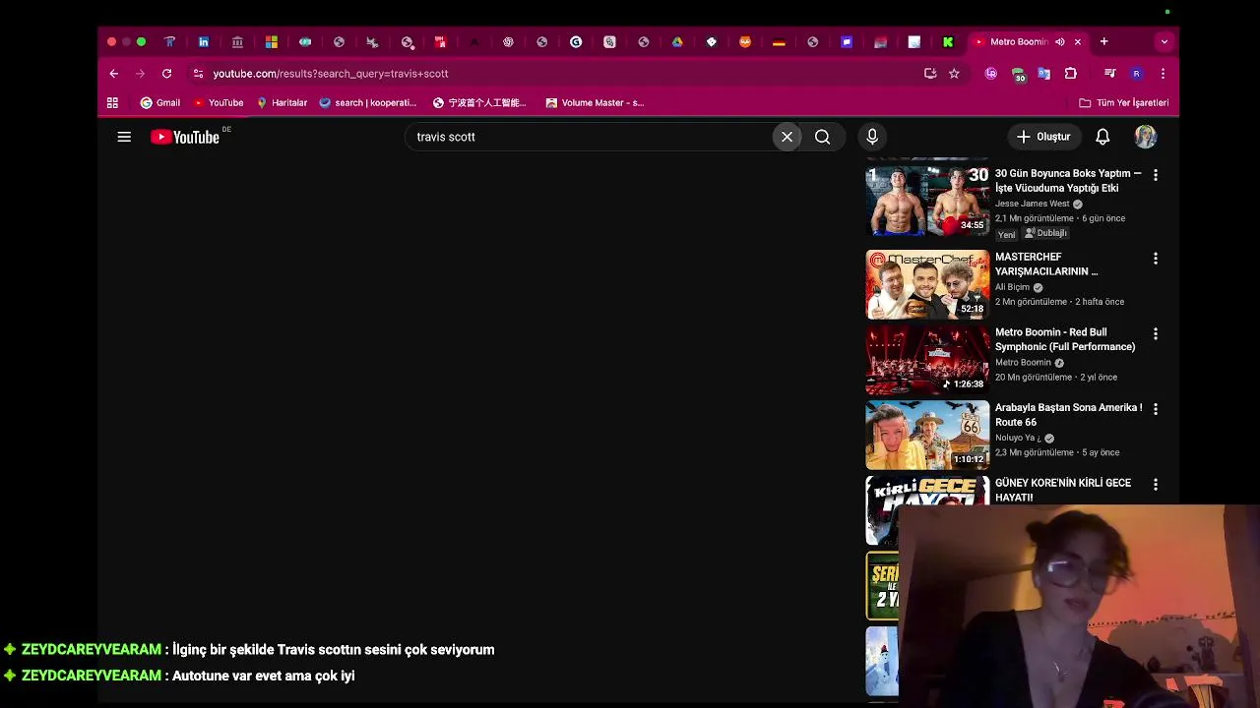This screenshot has height=708, width=1260.
Task: Go back in browser history
Action: click(x=114, y=74)
